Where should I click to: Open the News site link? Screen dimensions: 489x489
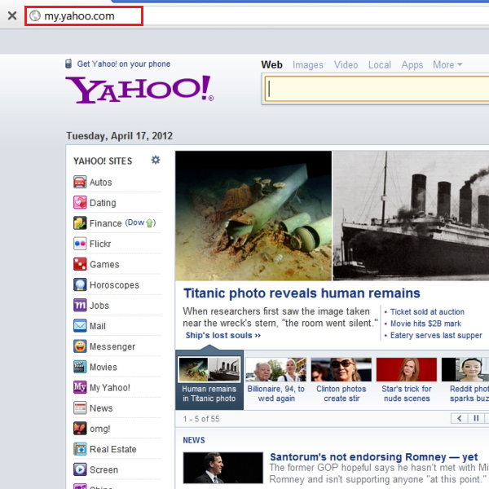[x=101, y=408]
